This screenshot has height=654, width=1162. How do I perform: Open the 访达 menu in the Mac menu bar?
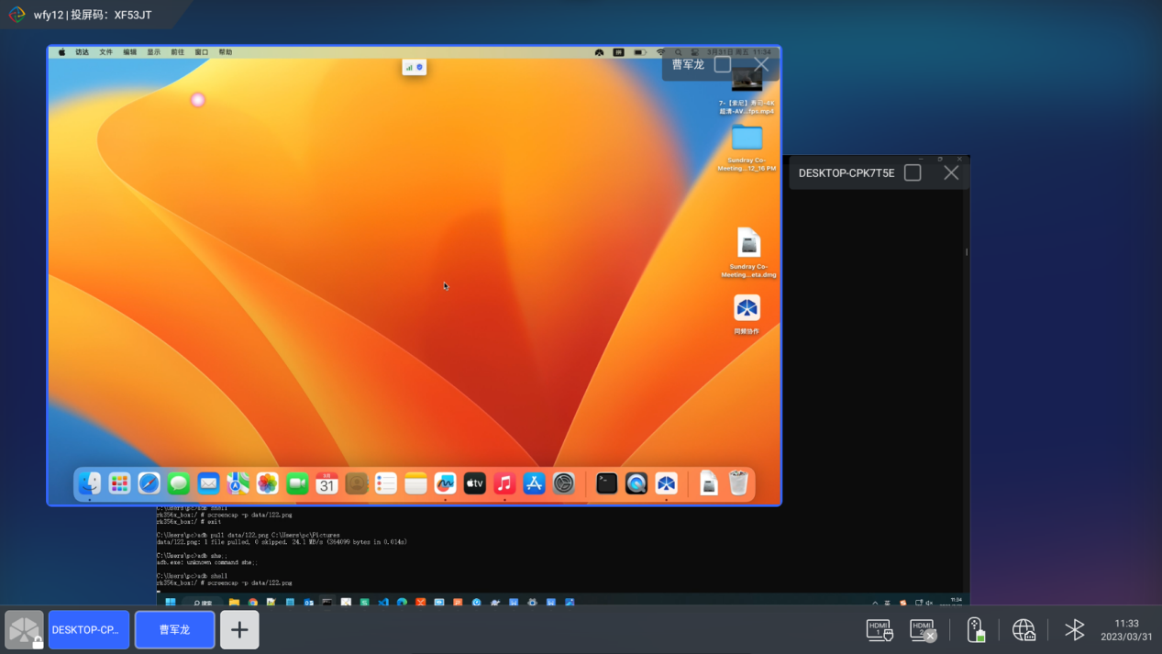point(83,52)
